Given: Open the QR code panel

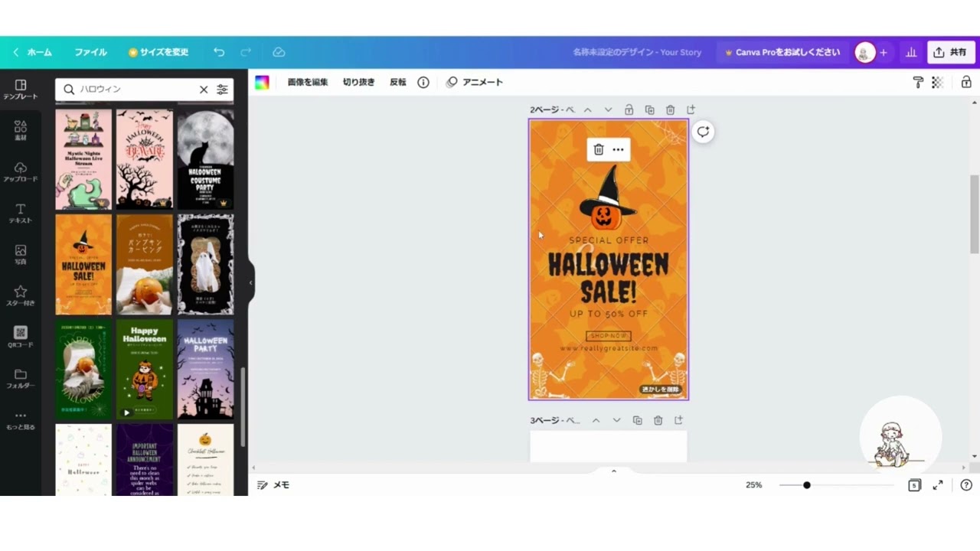Looking at the screenshot, I should pos(21,337).
